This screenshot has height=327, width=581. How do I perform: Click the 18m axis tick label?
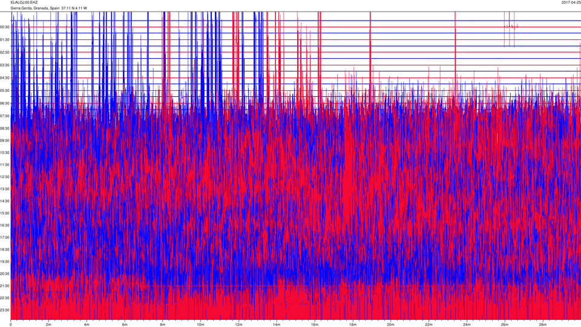click(352, 325)
